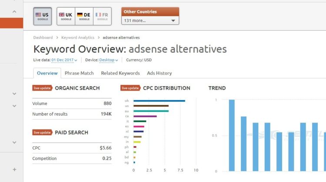Open the Ads History tab
Viewport: 326px width, 182px height.
click(x=160, y=73)
